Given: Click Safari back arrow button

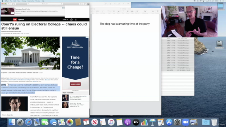Looking at the screenshot, I should 8,4.
